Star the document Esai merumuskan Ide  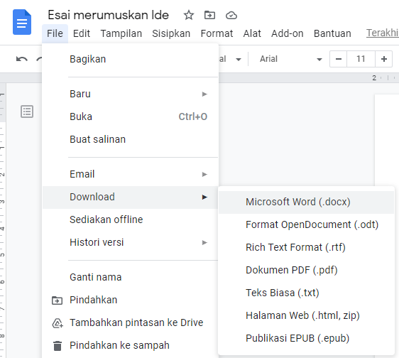pyautogui.click(x=189, y=15)
